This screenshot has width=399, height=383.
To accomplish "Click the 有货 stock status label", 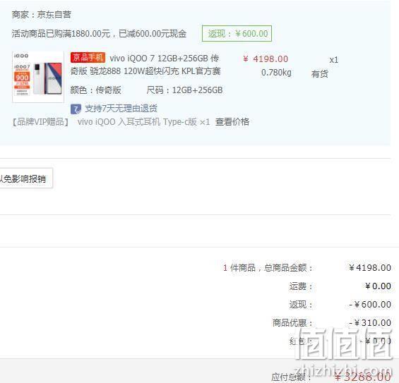I will pyautogui.click(x=320, y=74).
